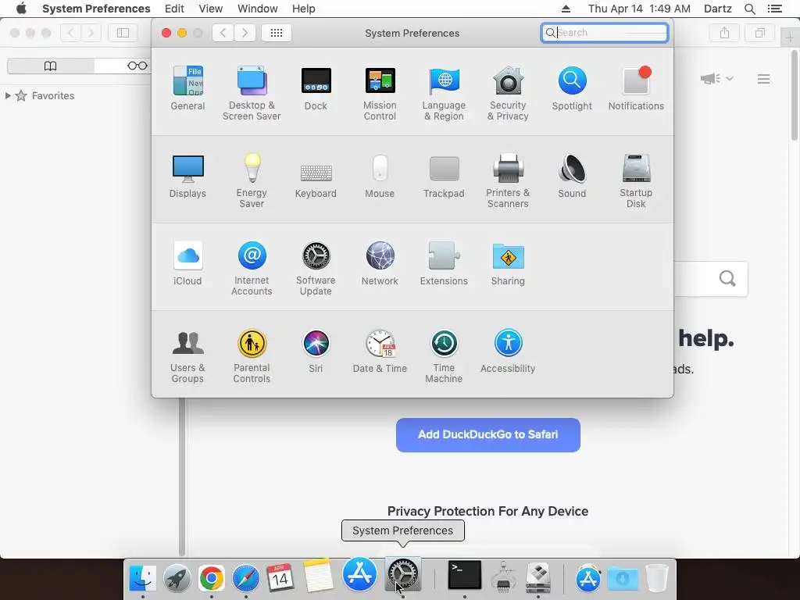The height and width of the screenshot is (600, 800).
Task: Go back in System Preferences
Action: click(223, 33)
